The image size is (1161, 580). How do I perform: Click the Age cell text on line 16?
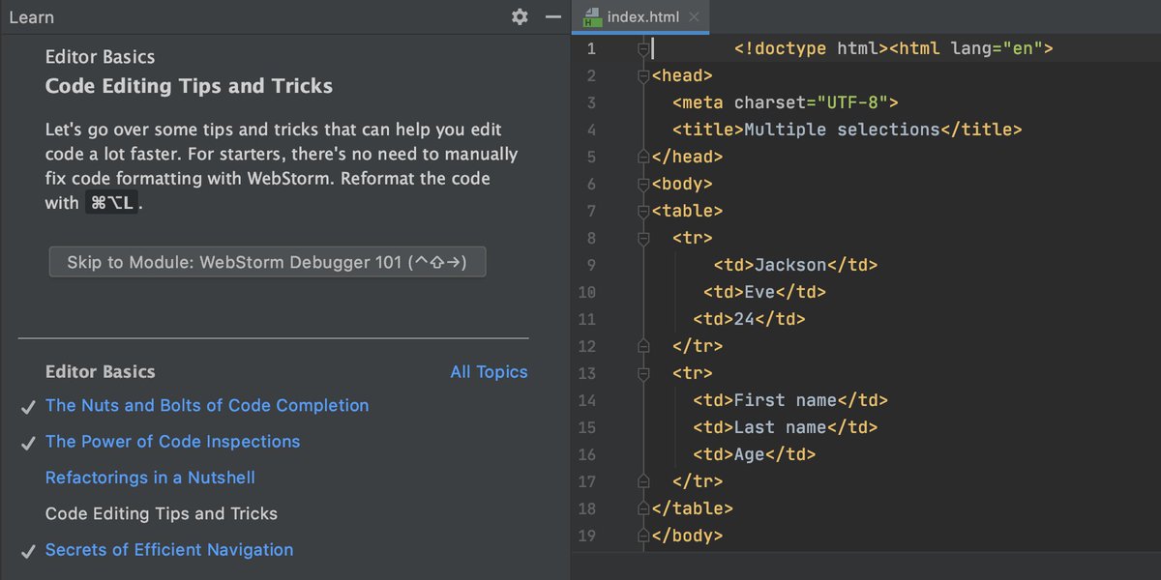pyautogui.click(x=750, y=454)
